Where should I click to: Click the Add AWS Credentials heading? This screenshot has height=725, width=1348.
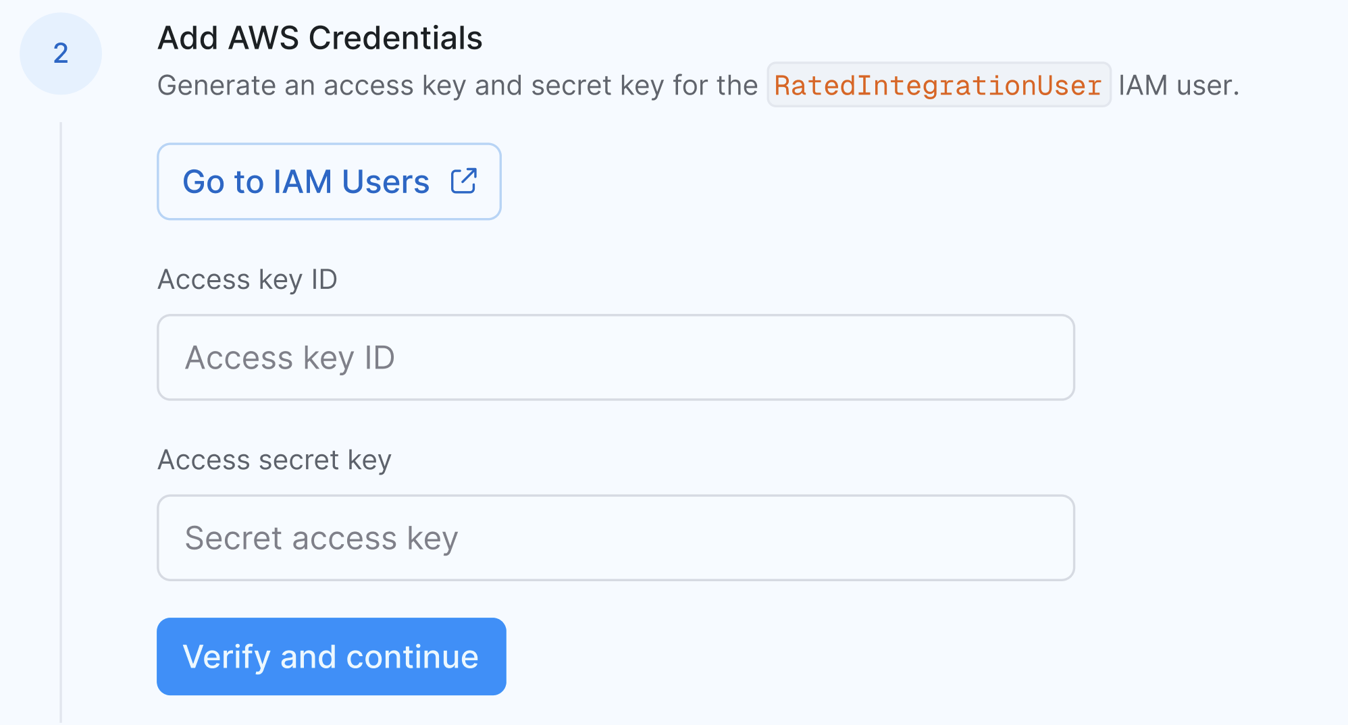pos(320,38)
